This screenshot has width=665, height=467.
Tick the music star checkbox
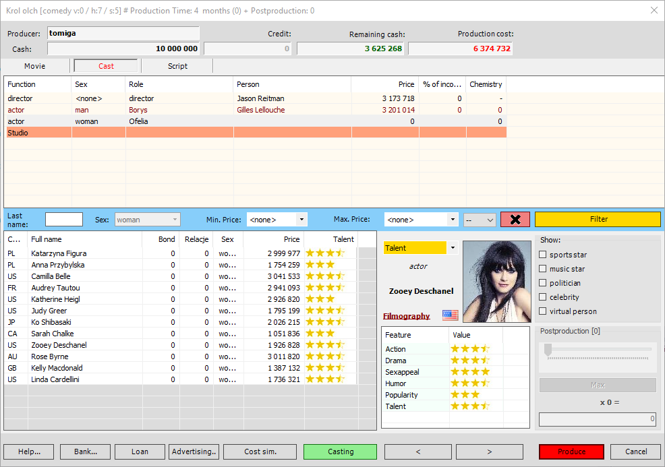pyautogui.click(x=543, y=269)
